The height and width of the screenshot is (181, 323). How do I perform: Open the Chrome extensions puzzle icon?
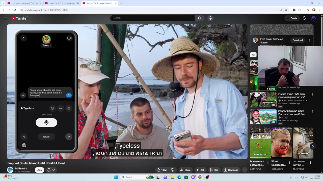coord(300,10)
